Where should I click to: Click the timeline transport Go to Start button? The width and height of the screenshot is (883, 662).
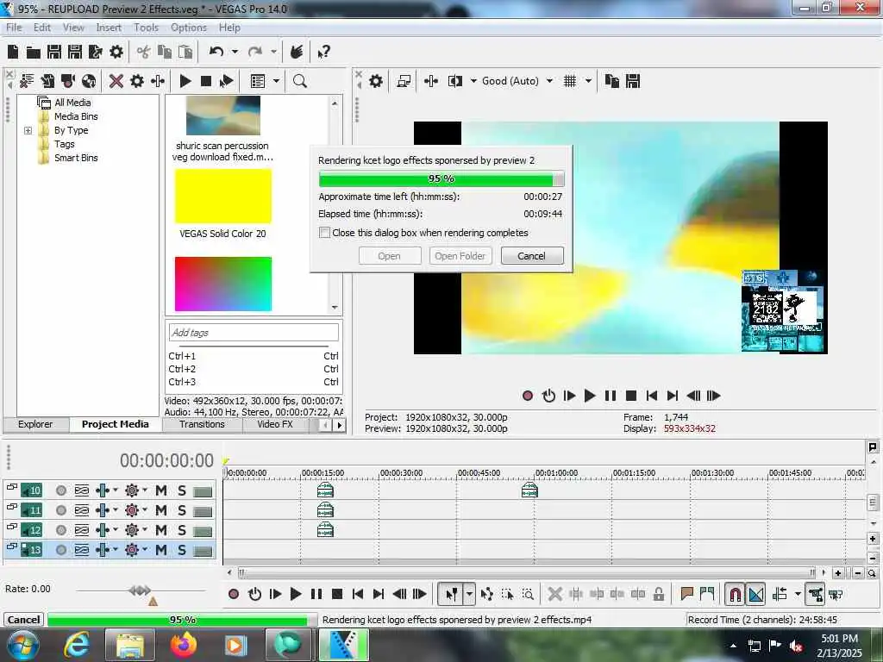tap(358, 594)
